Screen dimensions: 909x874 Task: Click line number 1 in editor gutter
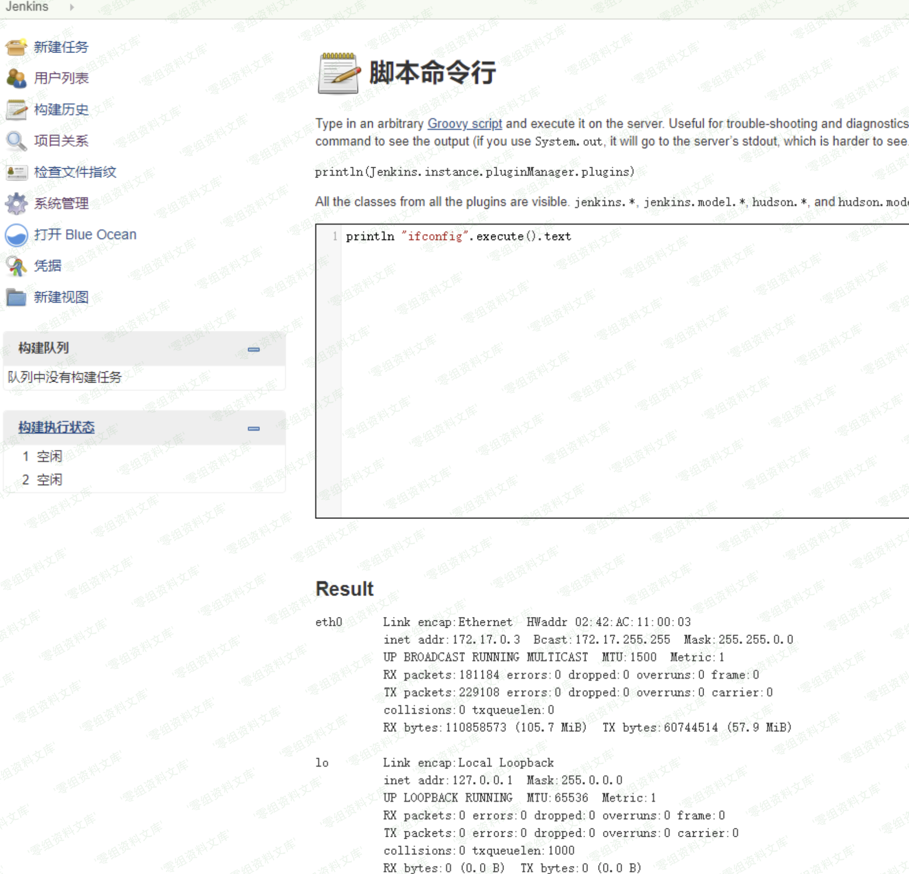click(x=335, y=236)
